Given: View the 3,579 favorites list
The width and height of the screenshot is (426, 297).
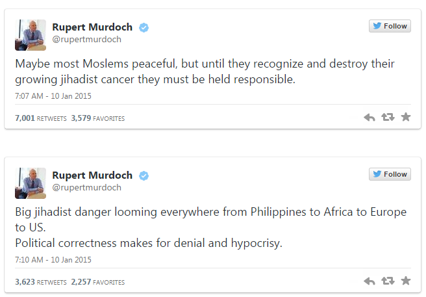Looking at the screenshot, I should click(98, 118).
